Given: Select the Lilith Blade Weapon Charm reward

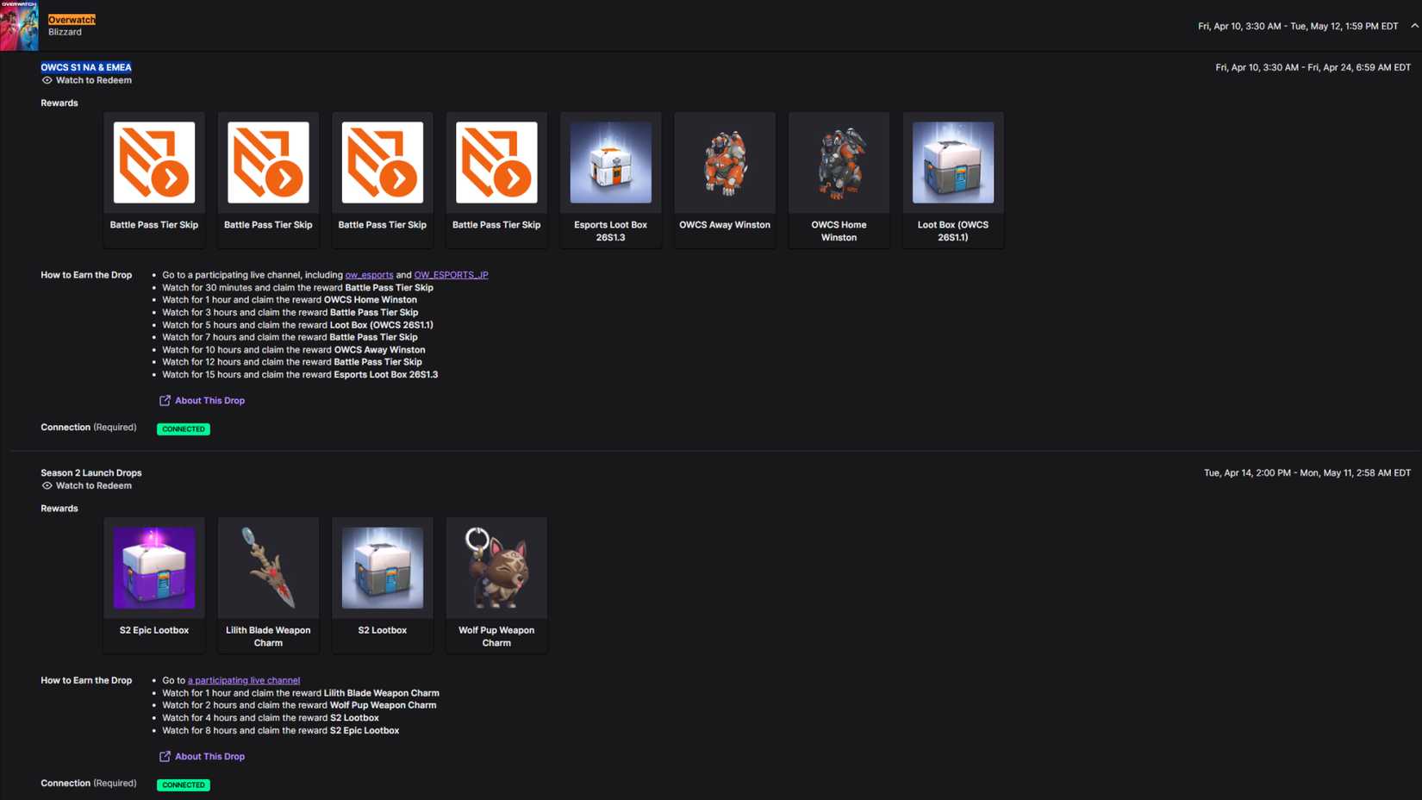Looking at the screenshot, I should 267,567.
